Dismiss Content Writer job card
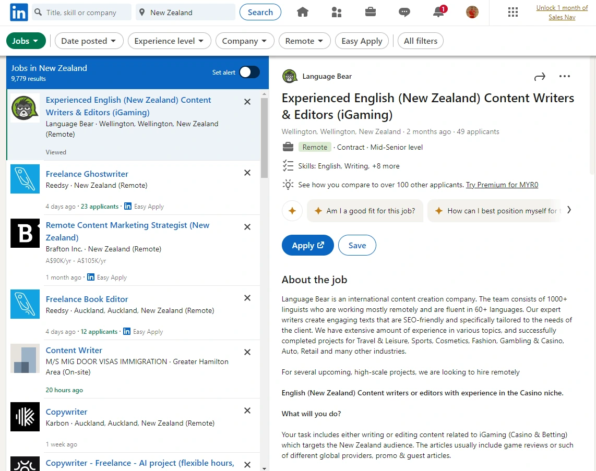Viewport: 596px width, 471px height. [247, 352]
